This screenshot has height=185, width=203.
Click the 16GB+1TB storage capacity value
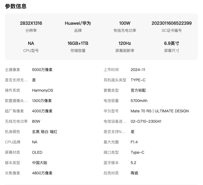tap(78, 43)
